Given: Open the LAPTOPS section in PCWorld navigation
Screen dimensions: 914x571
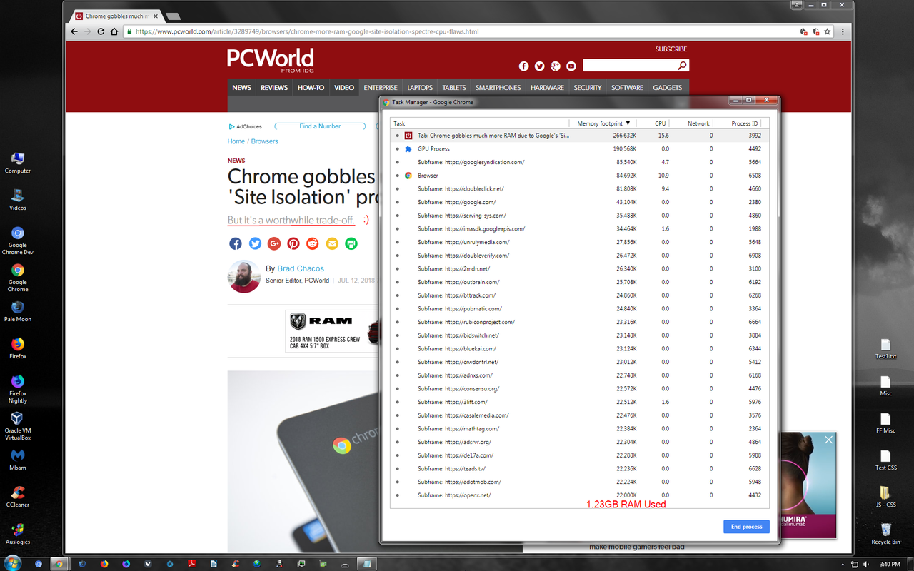Looking at the screenshot, I should pyautogui.click(x=420, y=87).
